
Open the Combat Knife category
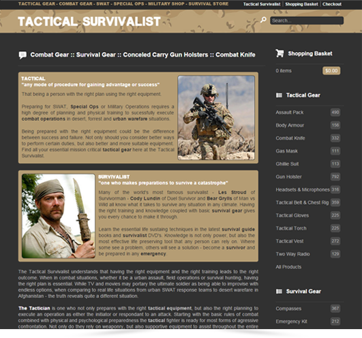pos(290,138)
